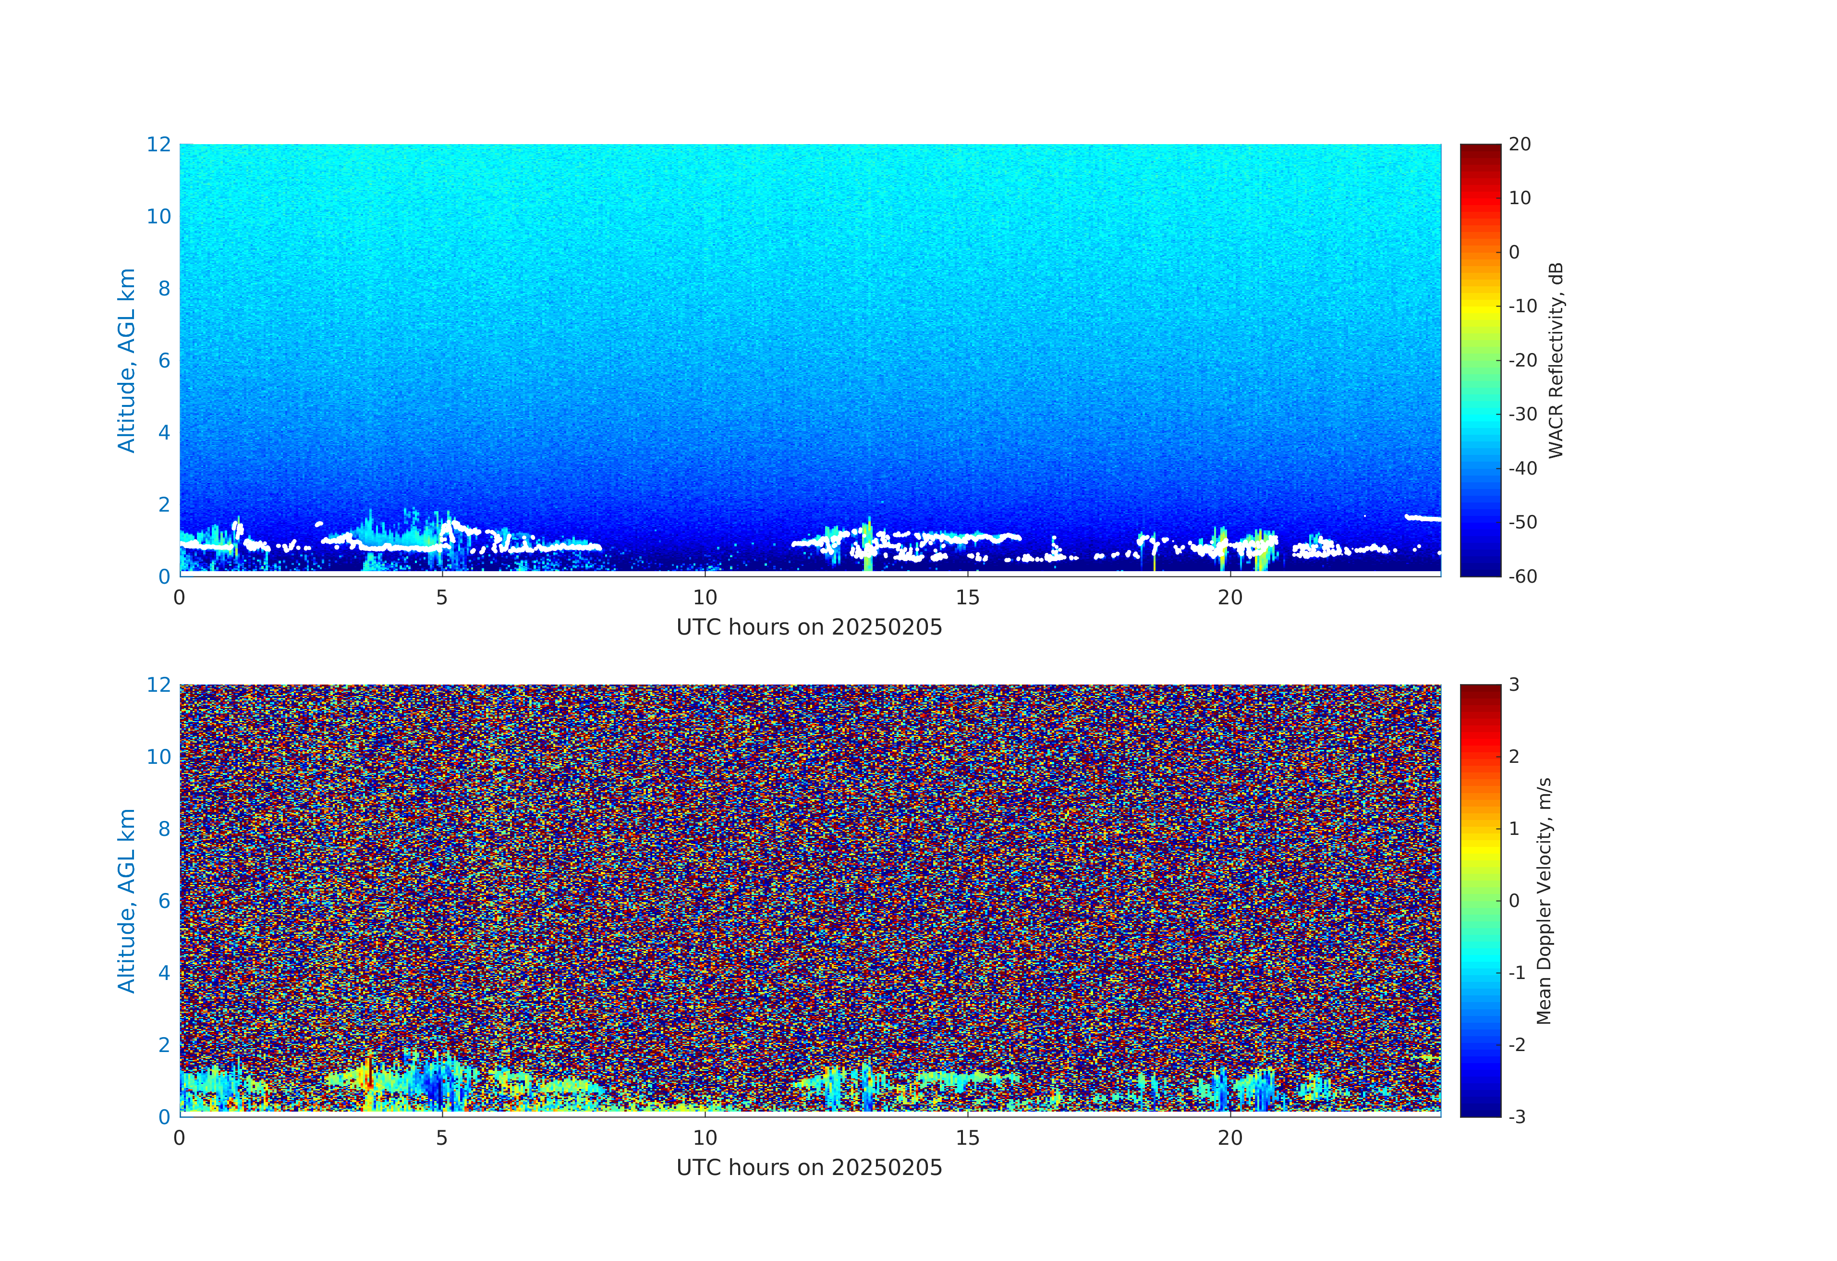Click the Mean Doppler Velocity, m/s label

pyautogui.click(x=1544, y=901)
